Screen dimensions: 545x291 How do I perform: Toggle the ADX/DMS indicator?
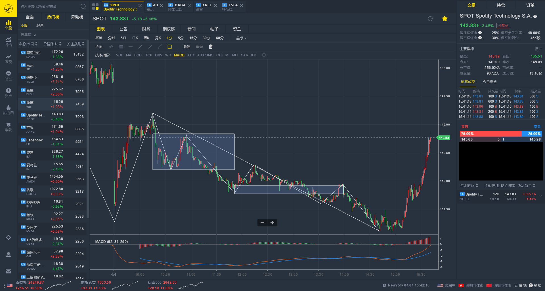coord(205,55)
